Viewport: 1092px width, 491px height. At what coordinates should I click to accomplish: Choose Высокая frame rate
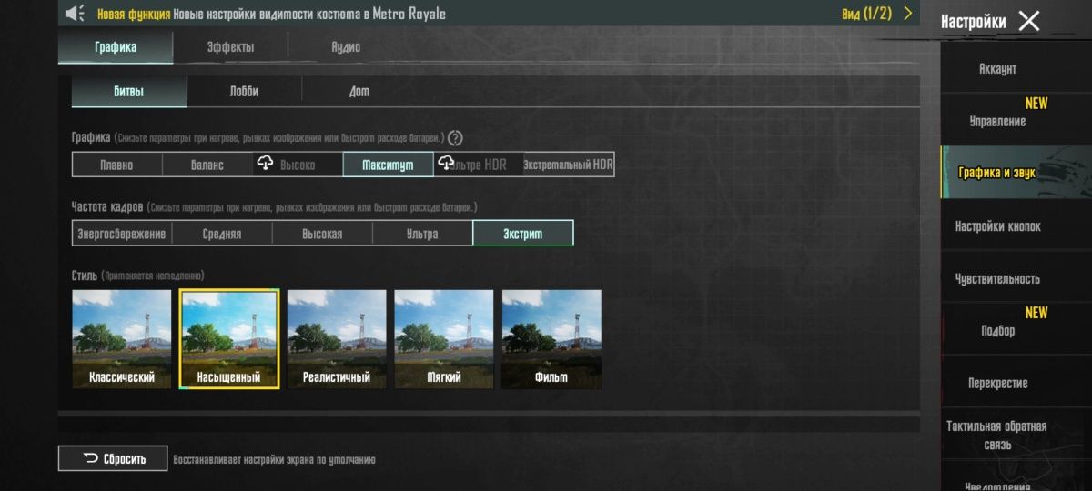322,234
